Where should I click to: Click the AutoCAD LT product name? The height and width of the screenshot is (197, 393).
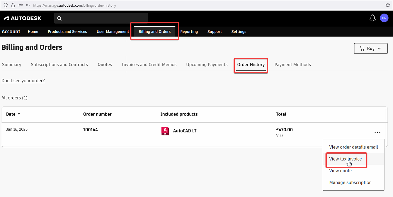coord(185,131)
